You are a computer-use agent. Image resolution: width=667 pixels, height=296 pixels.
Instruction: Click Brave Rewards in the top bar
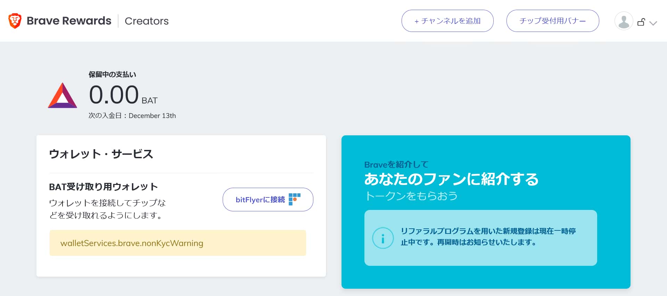(x=68, y=20)
